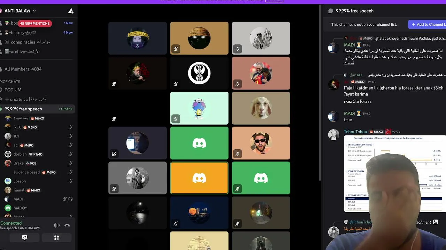Select the black-and-white photo tile
Screen dimensions: 446x250
click(x=261, y=38)
